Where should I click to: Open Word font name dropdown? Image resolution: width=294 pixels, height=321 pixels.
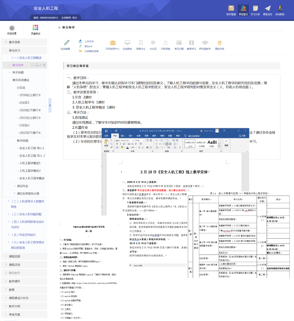point(133,140)
